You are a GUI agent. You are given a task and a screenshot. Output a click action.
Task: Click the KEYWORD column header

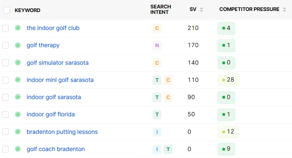(x=28, y=10)
